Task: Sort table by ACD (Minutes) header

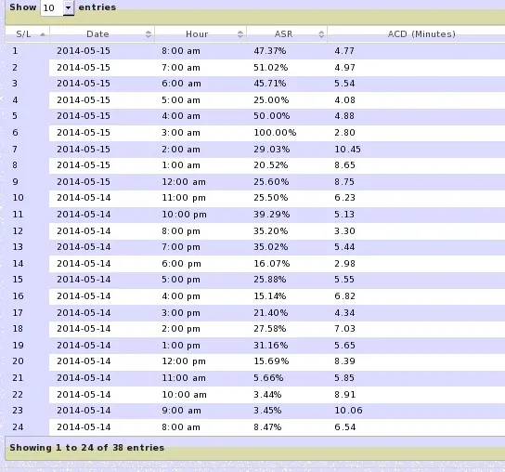Action: pos(421,34)
